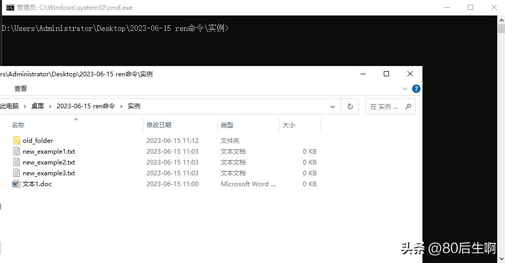
Task: Sort files by 类型 column header
Action: coord(227,125)
